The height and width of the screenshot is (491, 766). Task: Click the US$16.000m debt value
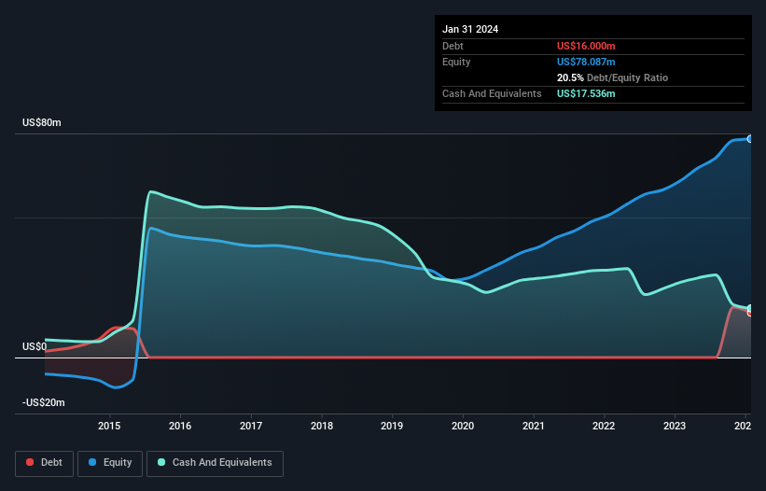(586, 46)
